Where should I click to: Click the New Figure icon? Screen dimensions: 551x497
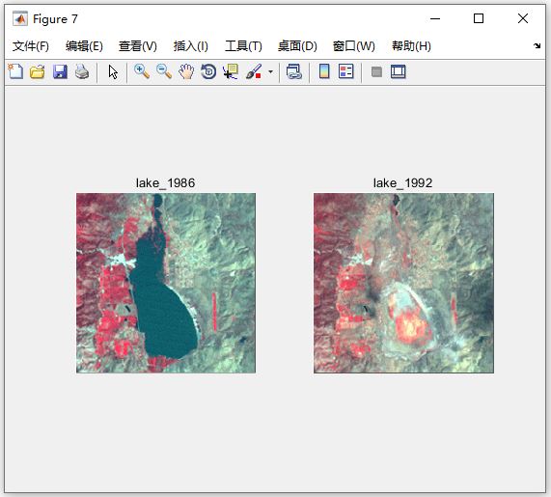tap(15, 71)
